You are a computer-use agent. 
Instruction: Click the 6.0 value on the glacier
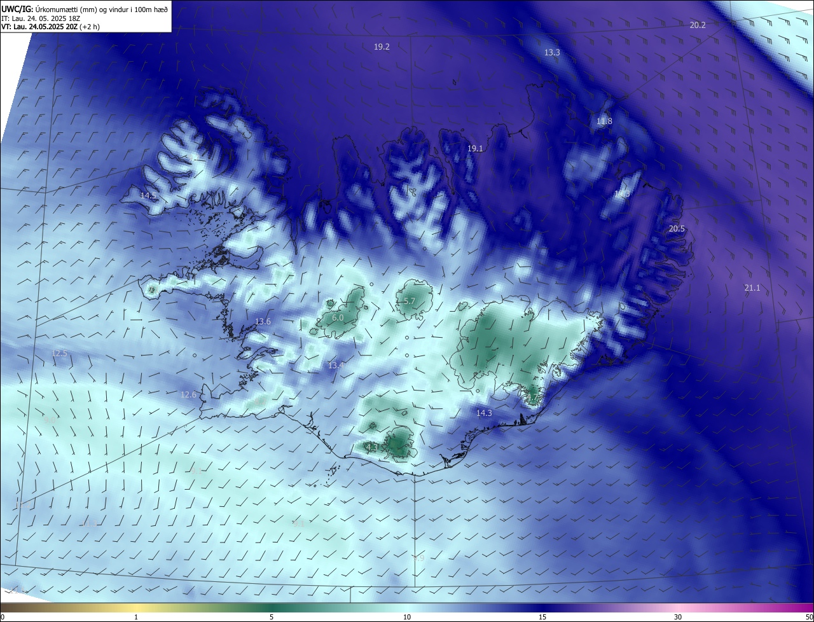tap(338, 317)
